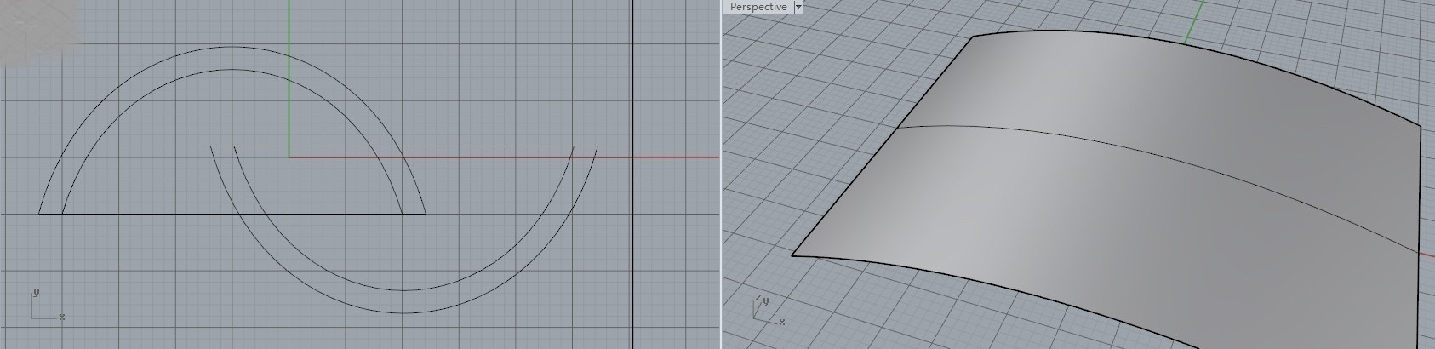
Task: Expand the dropdown arrow beside Perspective label
Action: (798, 7)
